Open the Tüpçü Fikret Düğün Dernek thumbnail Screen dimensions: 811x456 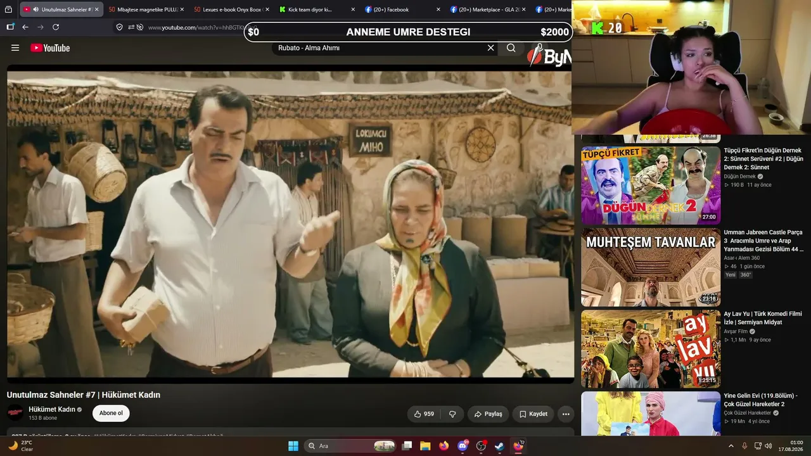651,186
